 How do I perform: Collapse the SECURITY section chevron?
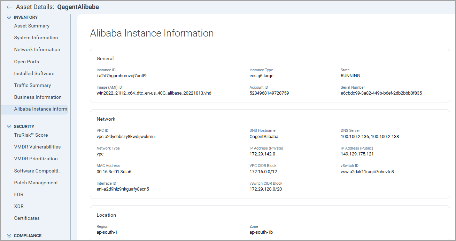[9, 127]
